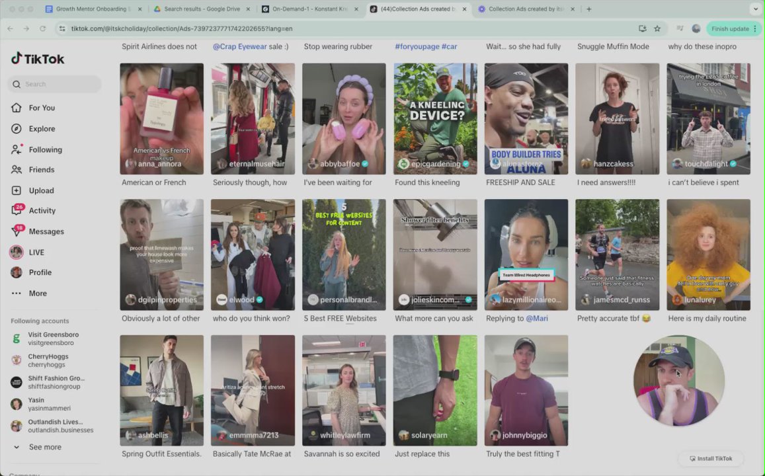Image resolution: width=765 pixels, height=476 pixels.
Task: Open touchdalight London coffee video
Action: pyautogui.click(x=708, y=118)
